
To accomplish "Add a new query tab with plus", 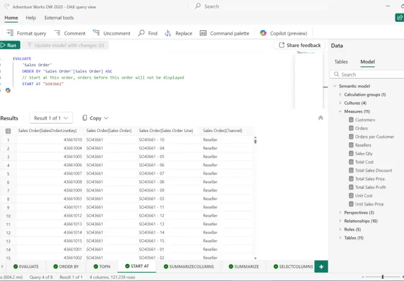I will 321,266.
